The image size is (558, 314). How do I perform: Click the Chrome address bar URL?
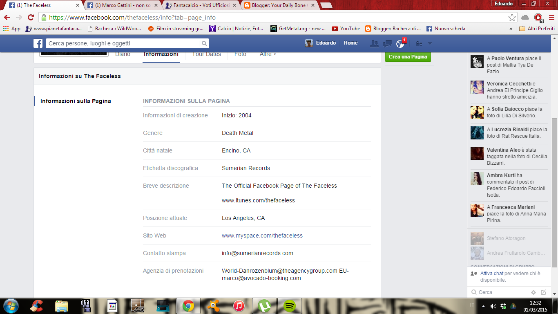point(132,18)
